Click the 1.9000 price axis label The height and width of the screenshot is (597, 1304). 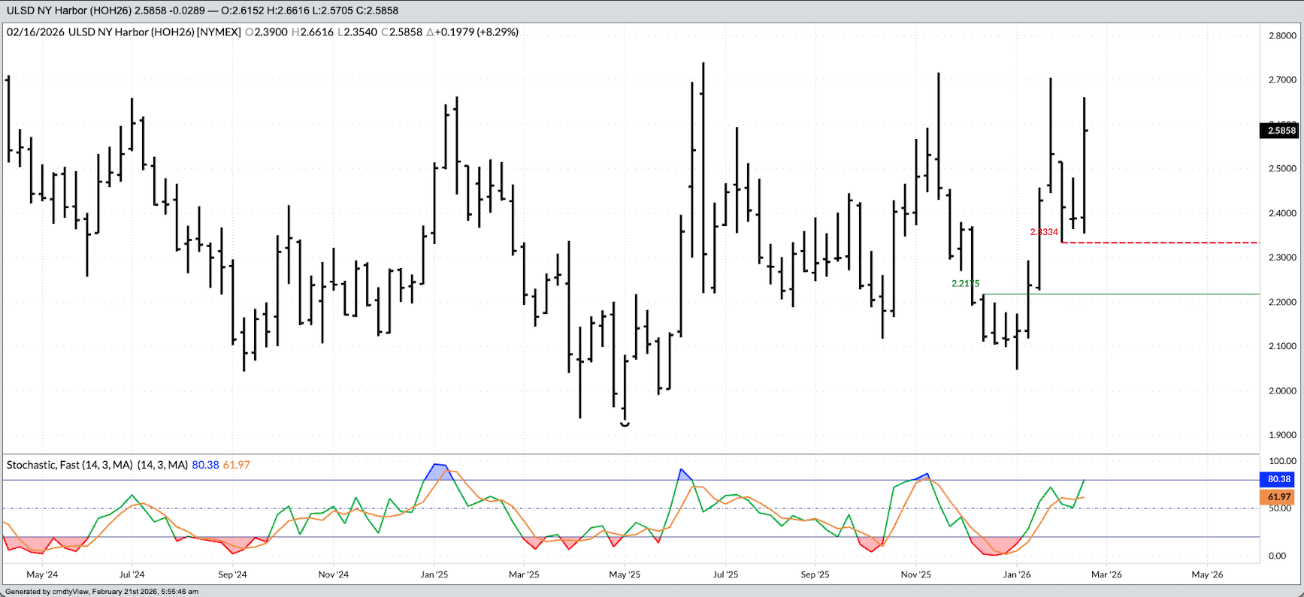click(x=1282, y=435)
